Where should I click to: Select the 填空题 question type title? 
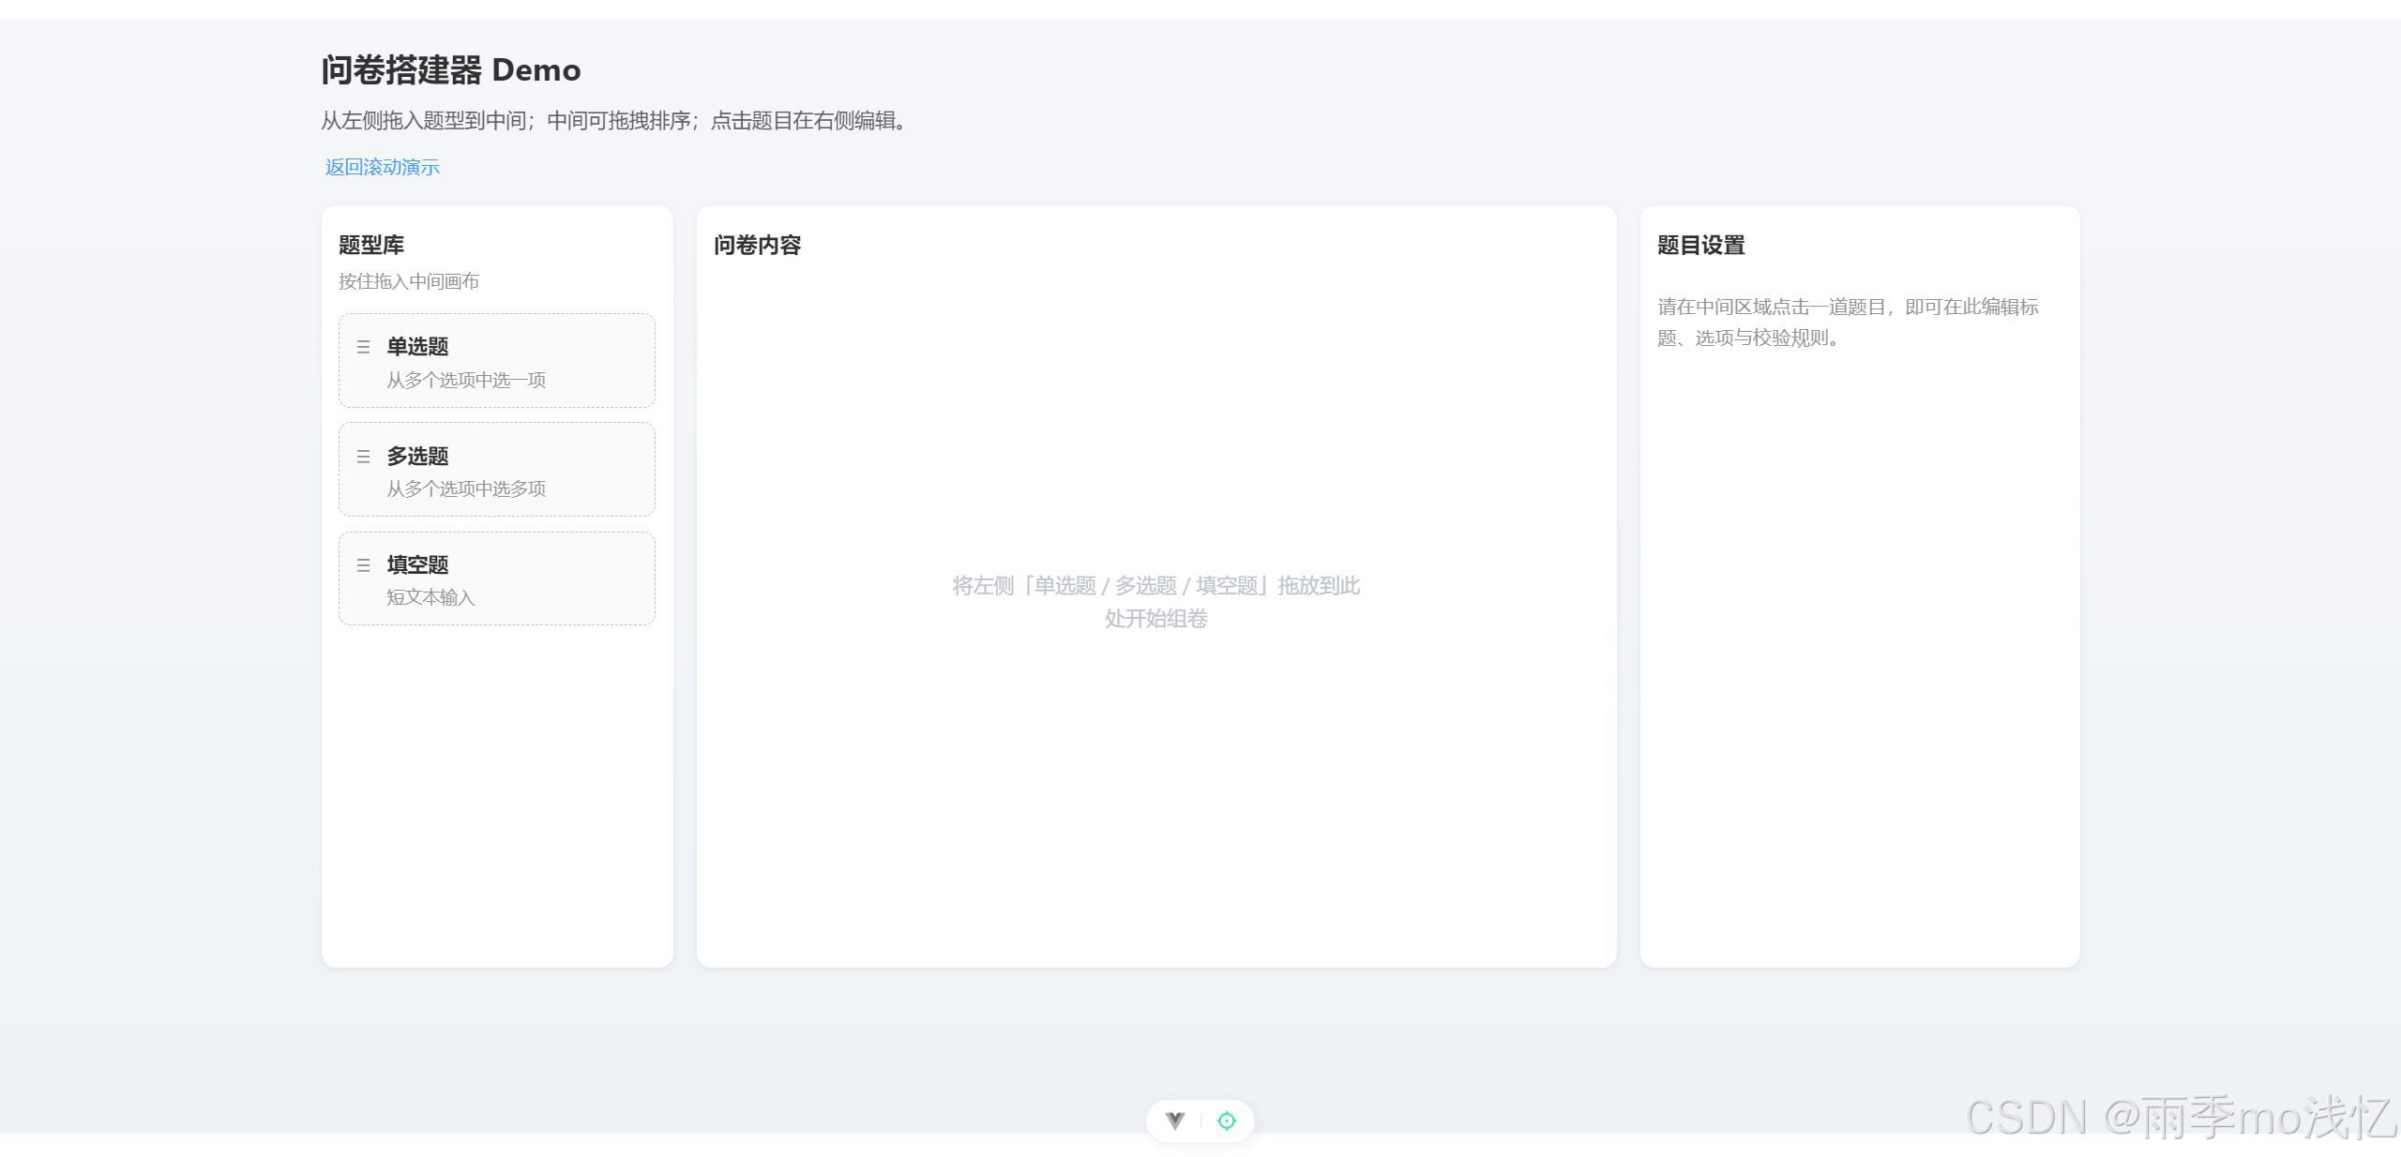click(418, 564)
